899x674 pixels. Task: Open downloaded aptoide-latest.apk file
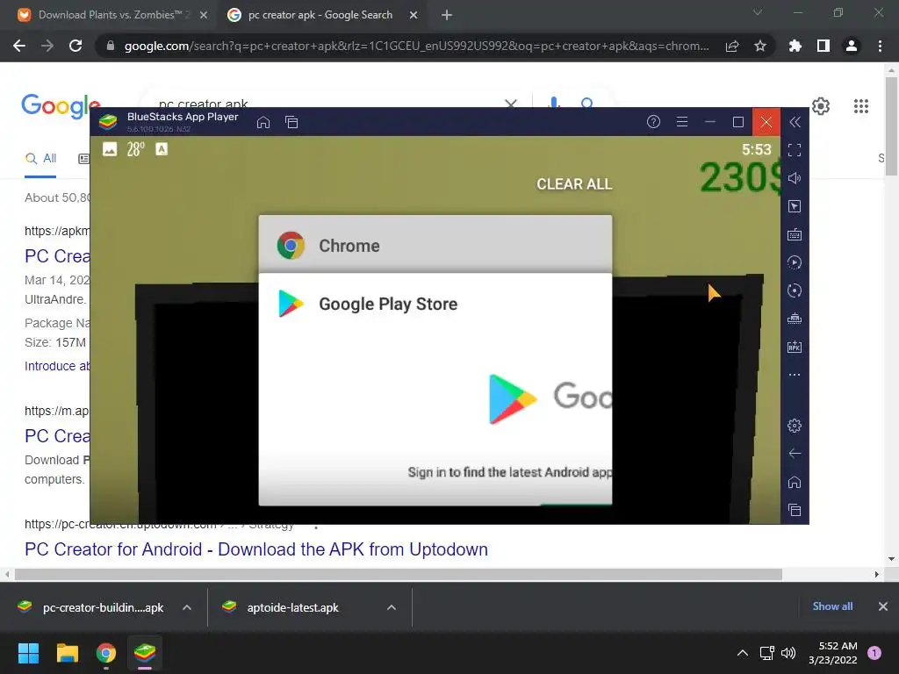pyautogui.click(x=282, y=607)
